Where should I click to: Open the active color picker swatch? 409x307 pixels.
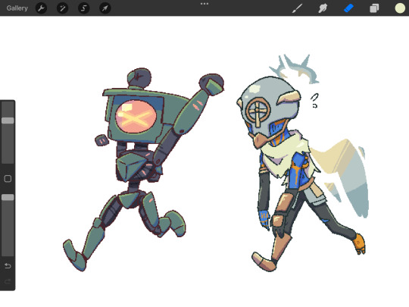point(400,8)
